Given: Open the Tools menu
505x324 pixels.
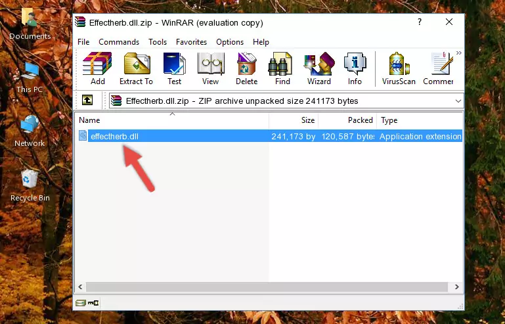Looking at the screenshot, I should (158, 42).
